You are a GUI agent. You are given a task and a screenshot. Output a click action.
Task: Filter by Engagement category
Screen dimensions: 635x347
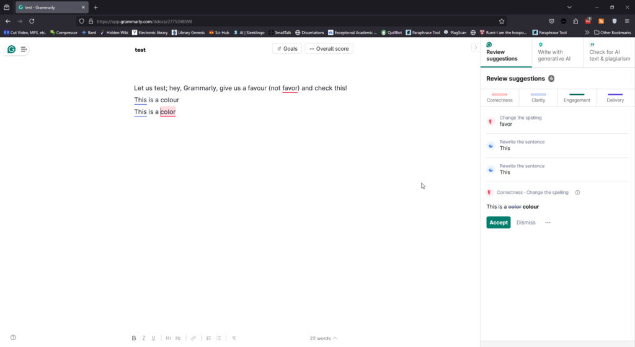click(x=577, y=98)
